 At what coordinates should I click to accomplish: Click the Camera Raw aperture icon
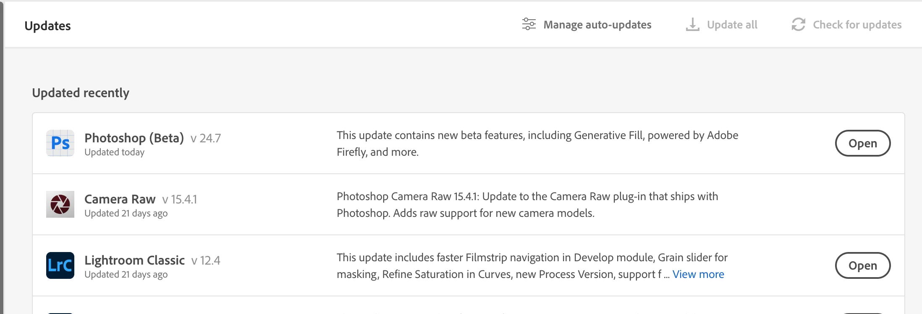(x=60, y=204)
